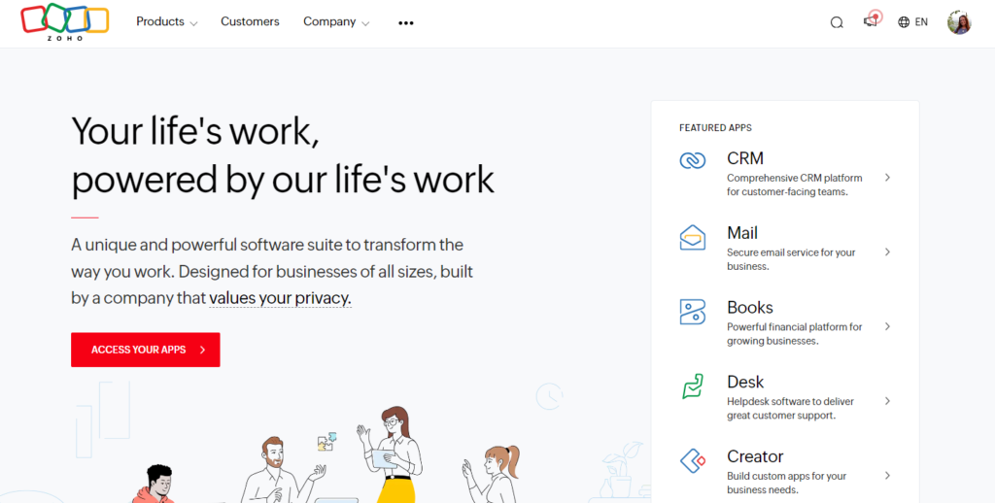This screenshot has height=503, width=995.
Task: Expand the Company menu chevron
Action: tap(365, 23)
